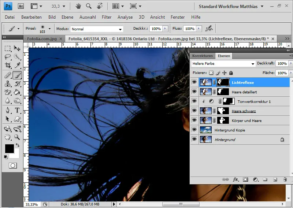Open Standard Workflow Matthias workspace dropdown

(x=231, y=7)
